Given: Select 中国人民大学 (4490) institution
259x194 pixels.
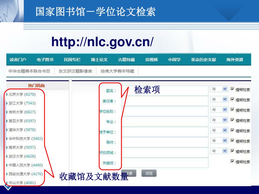Looking at the screenshot, I should (x=26, y=165).
